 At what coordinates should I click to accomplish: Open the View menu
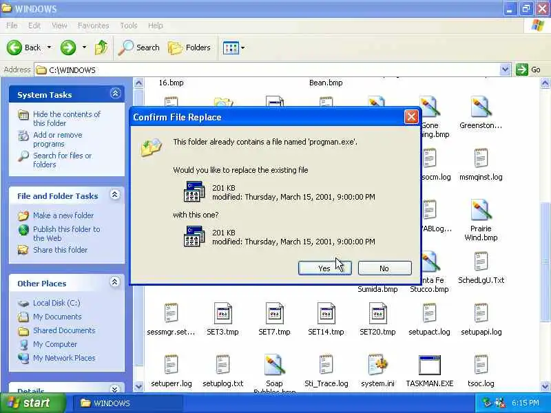59,25
